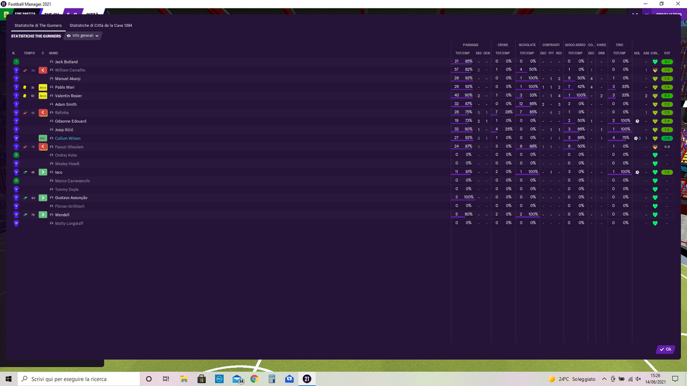Click Isco's substituted-on green arrow icon
Viewport: 687px width, 386px height.
click(x=43, y=172)
